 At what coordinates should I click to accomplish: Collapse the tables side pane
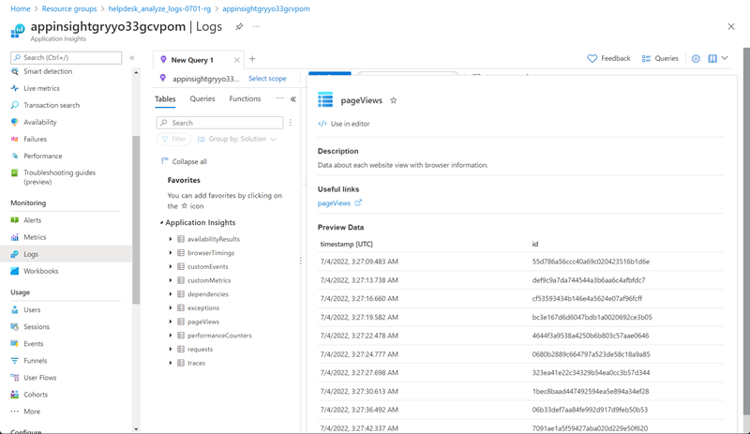pyautogui.click(x=293, y=99)
